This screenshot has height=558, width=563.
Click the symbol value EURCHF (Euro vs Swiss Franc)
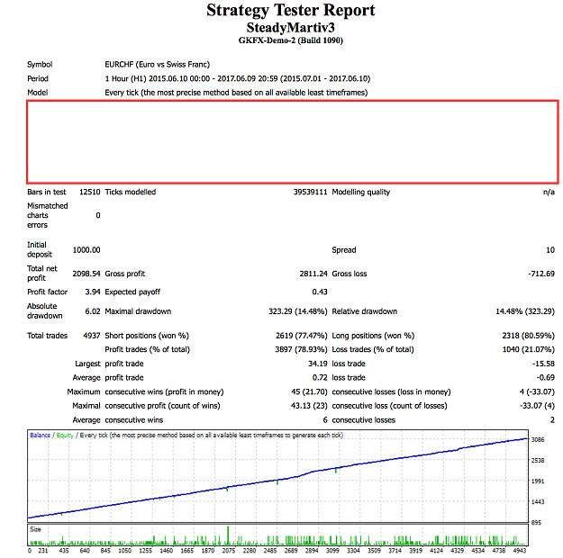[158, 65]
